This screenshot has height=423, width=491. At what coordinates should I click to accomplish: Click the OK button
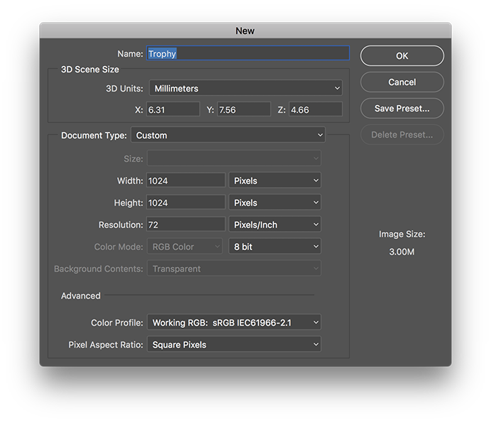pos(402,56)
